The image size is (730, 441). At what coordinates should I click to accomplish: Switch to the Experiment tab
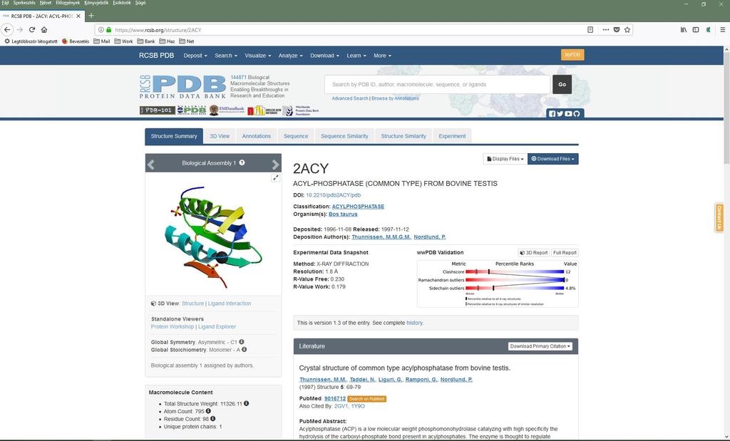(x=452, y=136)
